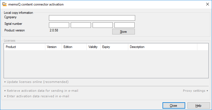Click the Expiry column header
The image size is (212, 110).
coord(114,47)
